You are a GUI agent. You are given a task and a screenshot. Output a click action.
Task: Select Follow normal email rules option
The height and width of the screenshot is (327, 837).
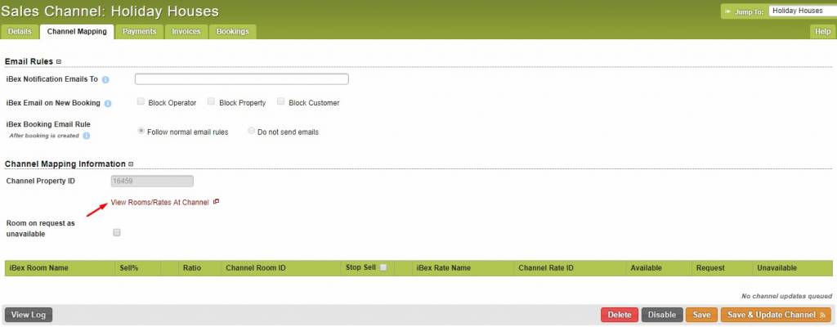141,131
